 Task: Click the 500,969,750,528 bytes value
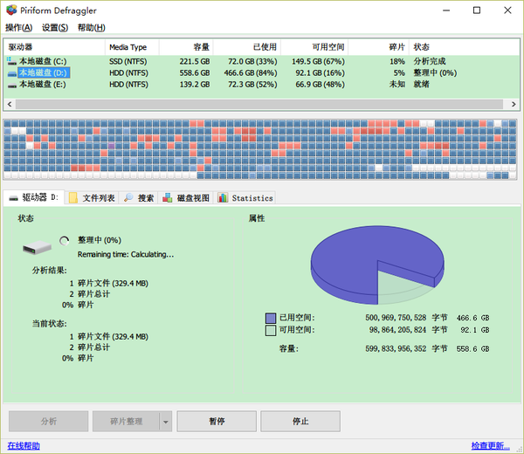pyautogui.click(x=396, y=318)
